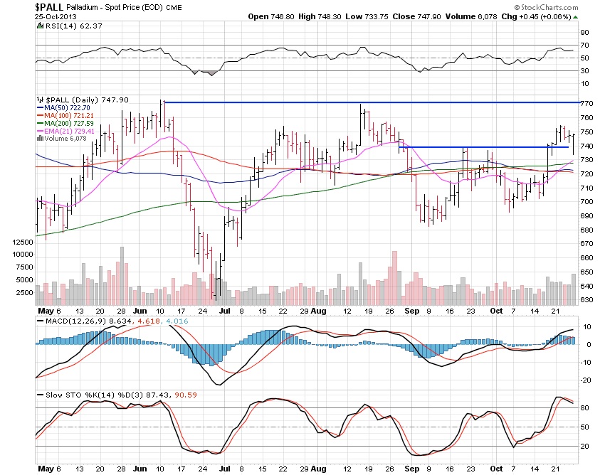This screenshot has width=605, height=475.
Task: Click the MACD -20 axis label
Action: point(586,380)
